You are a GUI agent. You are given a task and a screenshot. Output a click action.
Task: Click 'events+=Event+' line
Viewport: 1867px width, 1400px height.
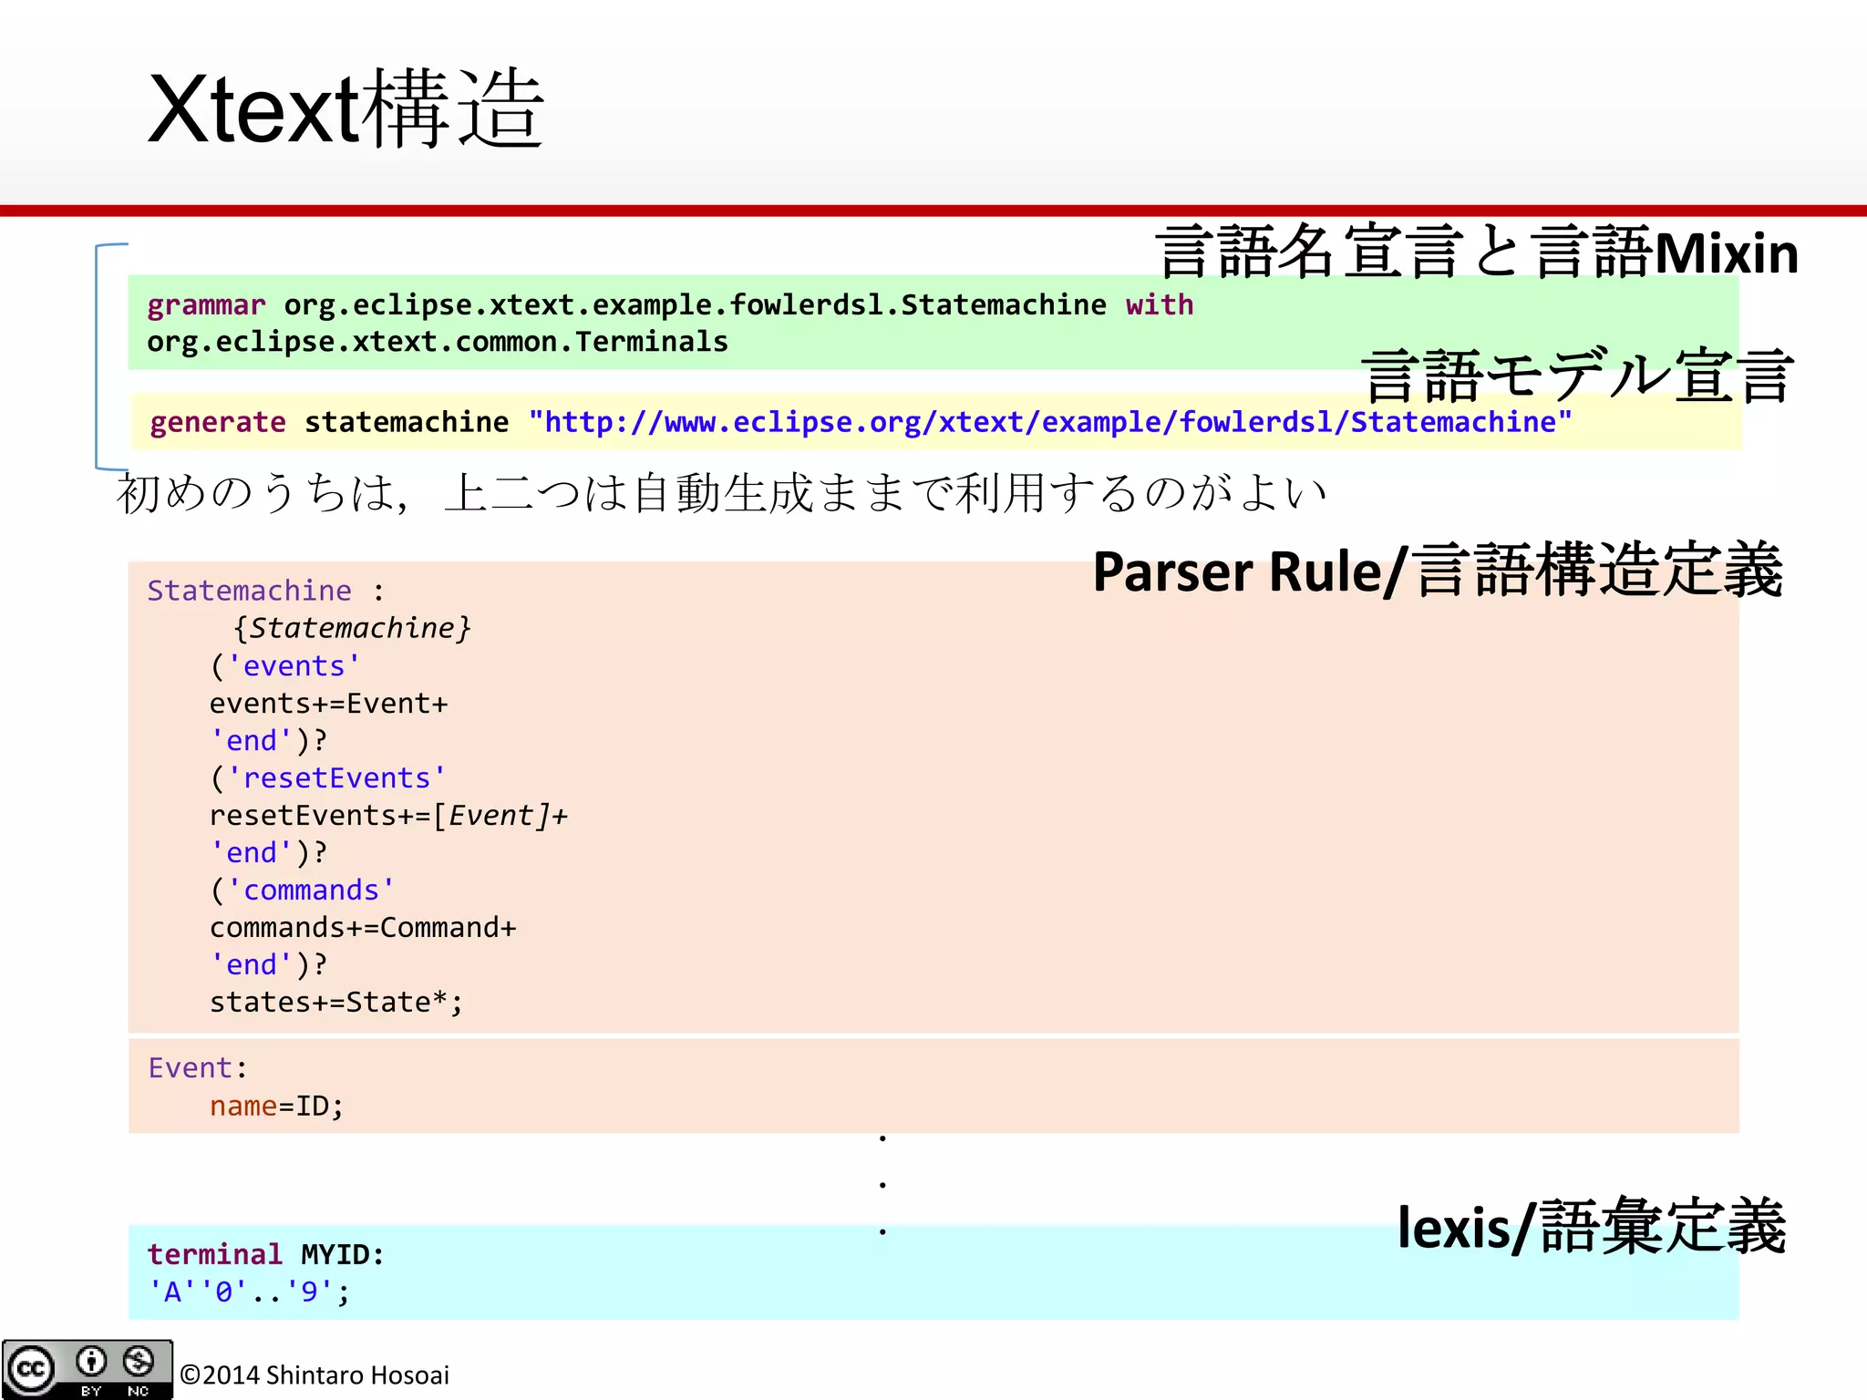click(x=329, y=704)
